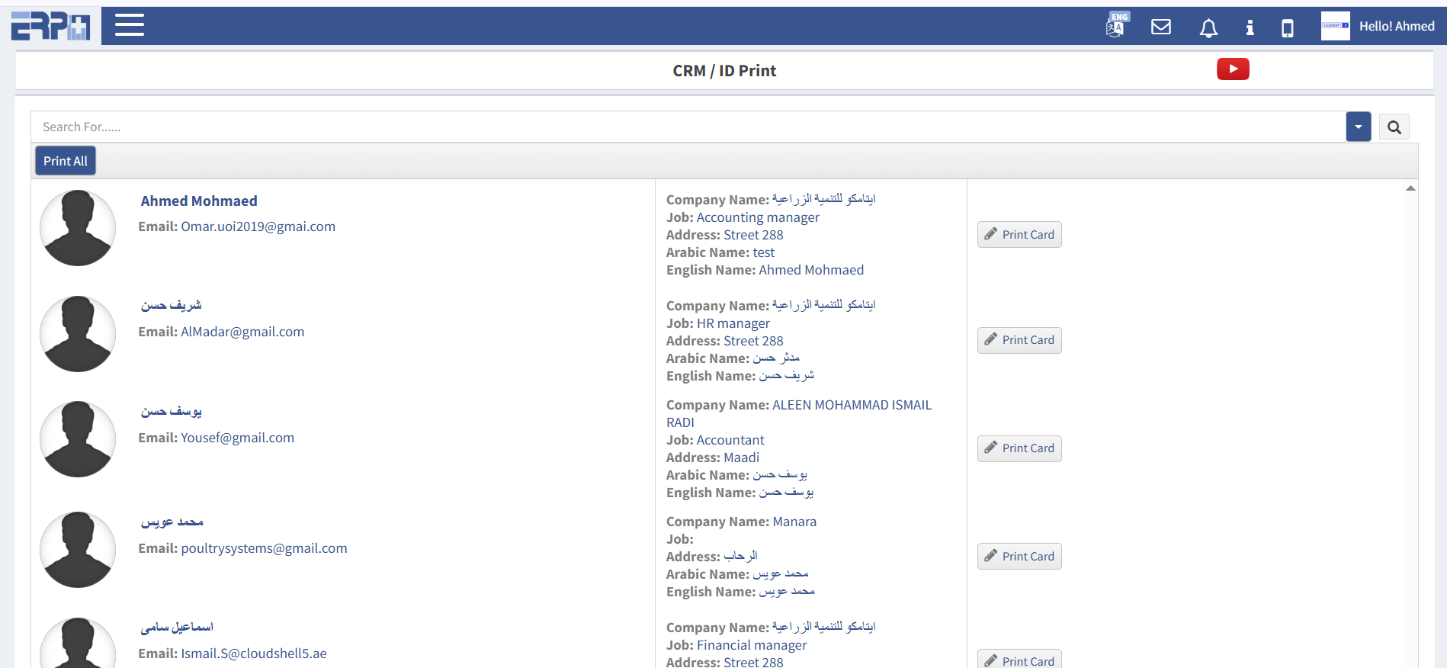Viewport: 1447px width, 668px height.
Task: Click the magnifier search button
Action: (1394, 127)
